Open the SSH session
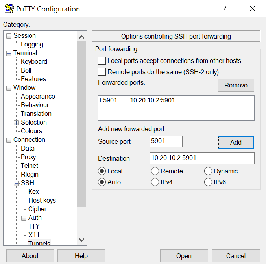Screen dimensions: 266x264 [184, 256]
